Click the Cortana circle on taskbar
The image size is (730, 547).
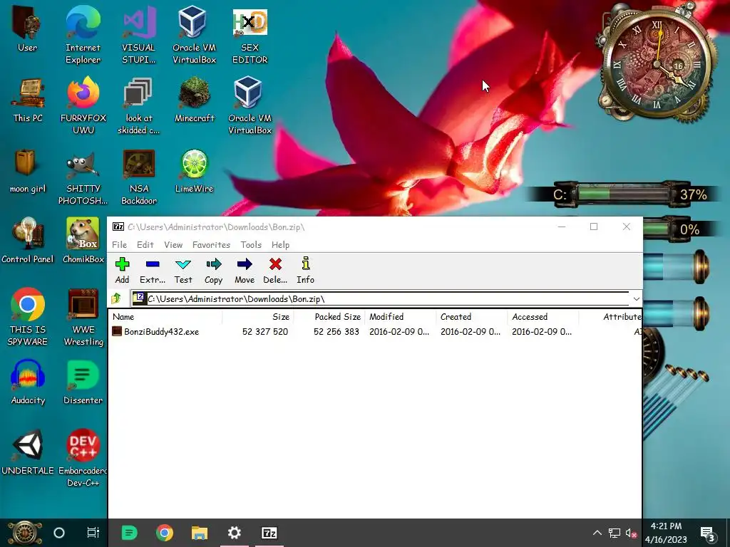(x=59, y=533)
